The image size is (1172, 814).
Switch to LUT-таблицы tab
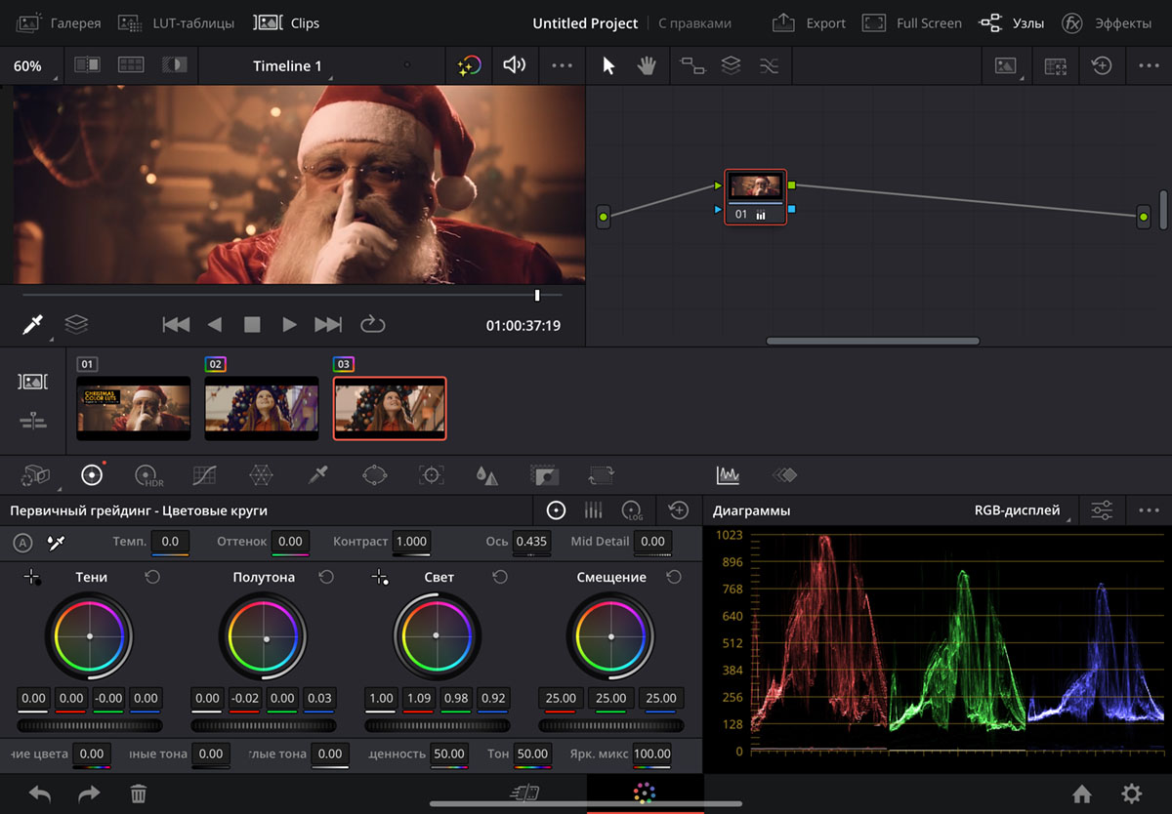pyautogui.click(x=177, y=22)
